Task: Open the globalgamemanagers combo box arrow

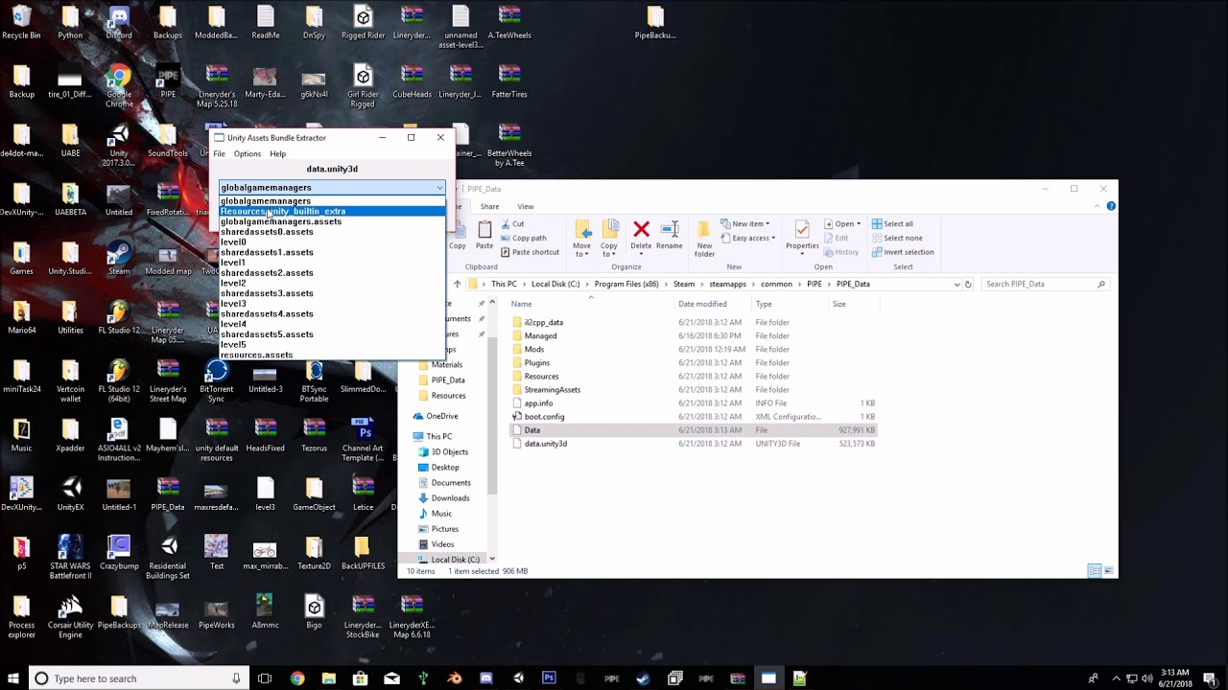Action: pyautogui.click(x=439, y=188)
